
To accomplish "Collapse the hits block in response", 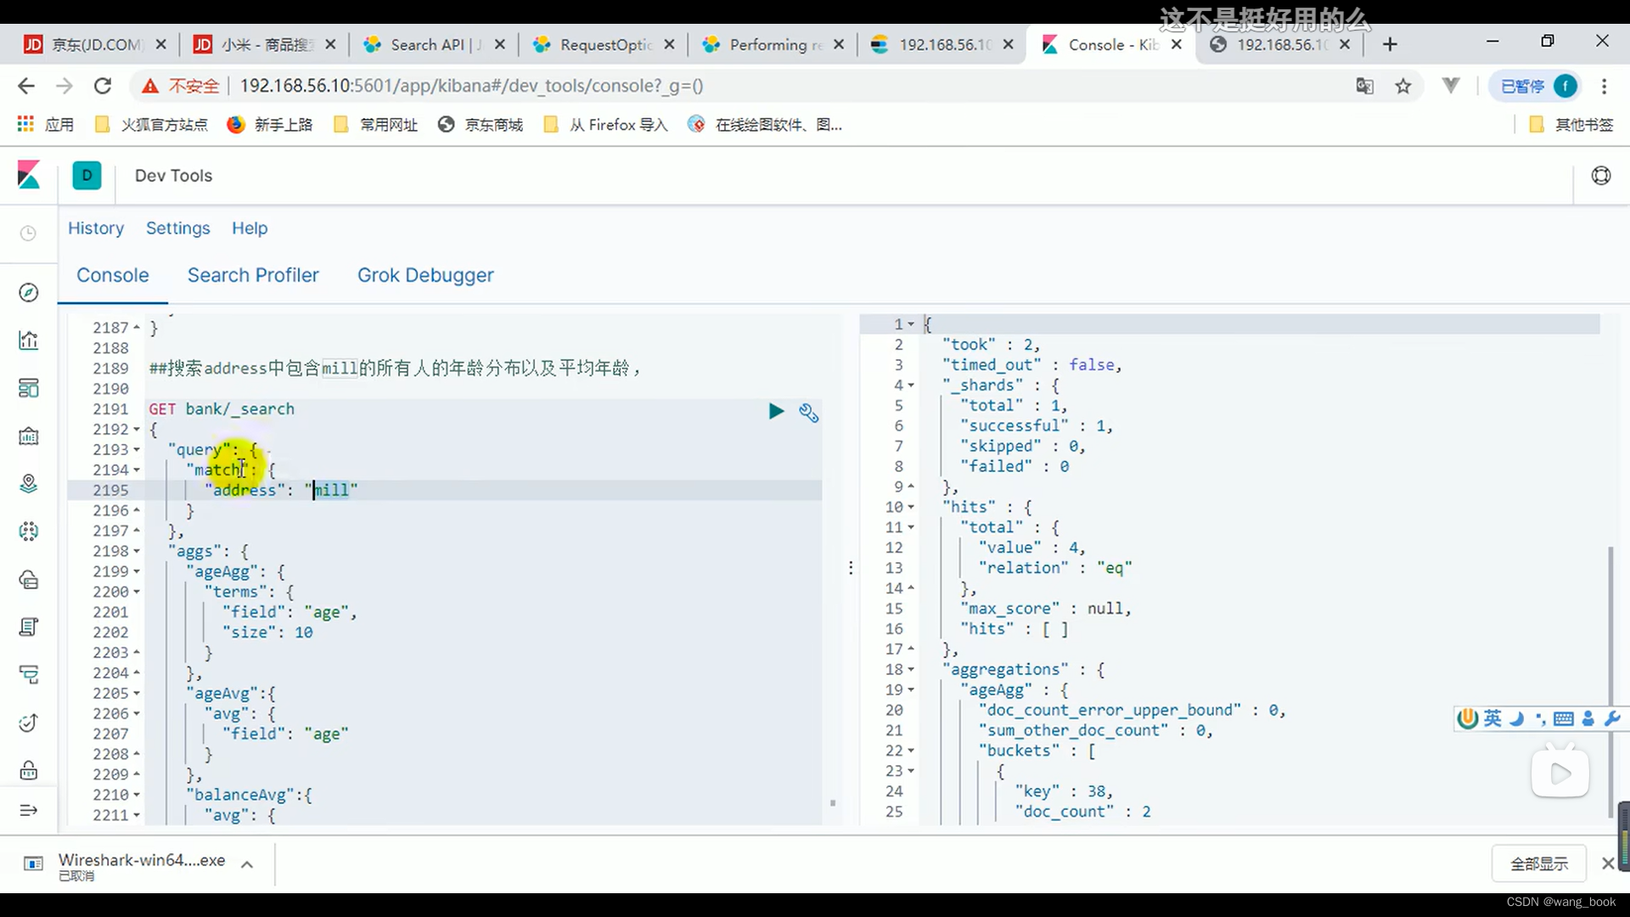I will [911, 507].
